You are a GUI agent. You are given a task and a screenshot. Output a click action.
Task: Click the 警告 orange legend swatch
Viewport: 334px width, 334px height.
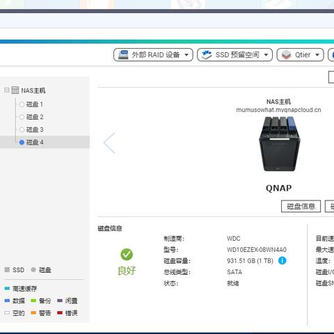click(x=33, y=313)
